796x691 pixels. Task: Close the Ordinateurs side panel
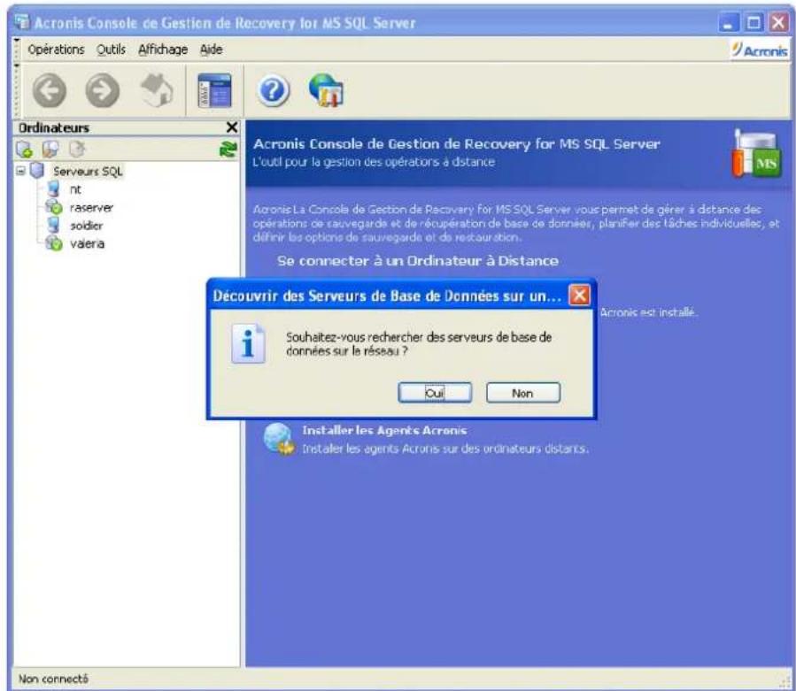(231, 127)
